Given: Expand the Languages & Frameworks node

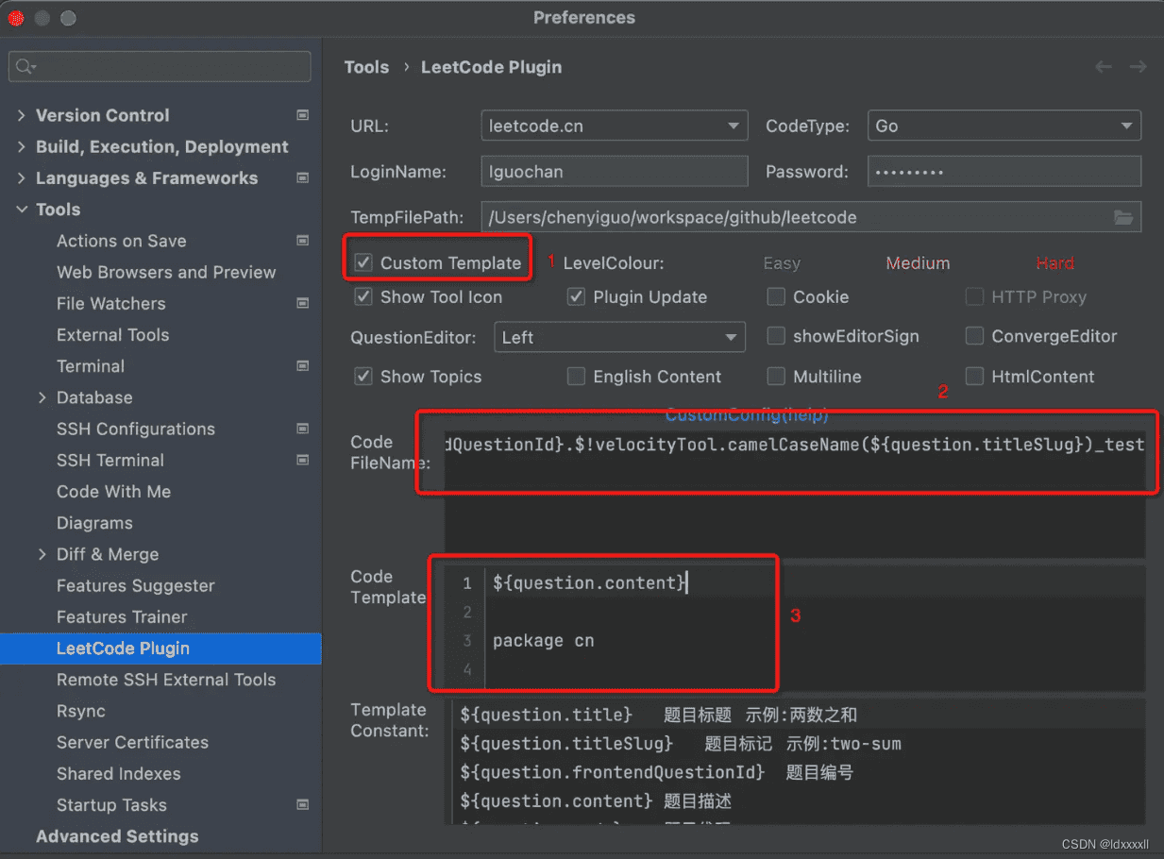Looking at the screenshot, I should click(22, 177).
